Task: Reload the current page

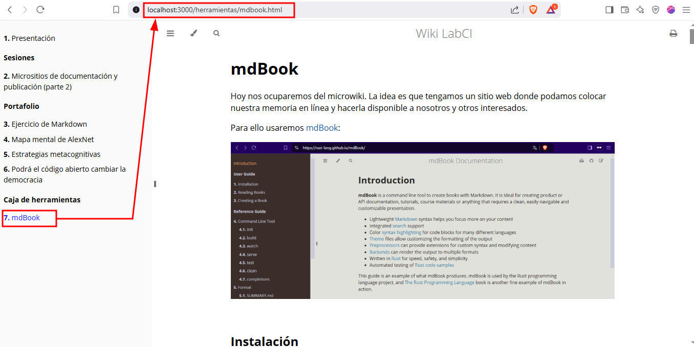Action: coord(40,10)
